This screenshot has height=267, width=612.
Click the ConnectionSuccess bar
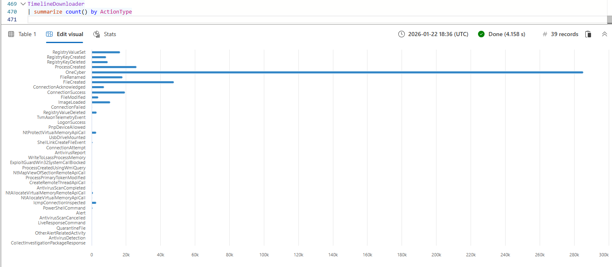click(x=108, y=92)
